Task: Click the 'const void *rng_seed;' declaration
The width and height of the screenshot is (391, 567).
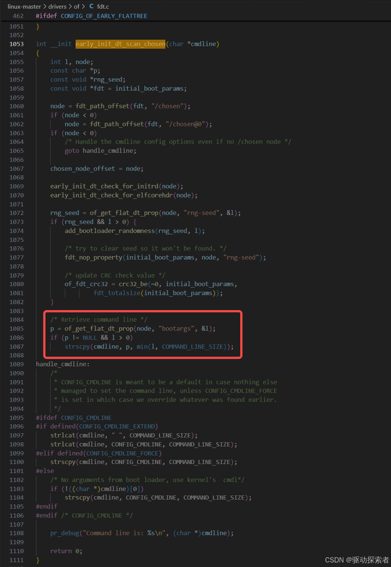Action: point(88,80)
